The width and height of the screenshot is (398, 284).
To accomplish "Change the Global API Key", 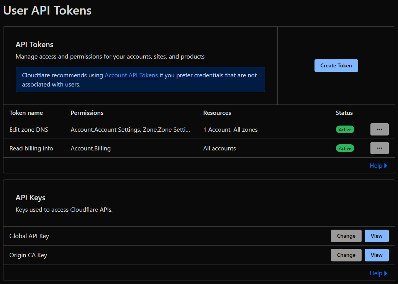I will 346,236.
